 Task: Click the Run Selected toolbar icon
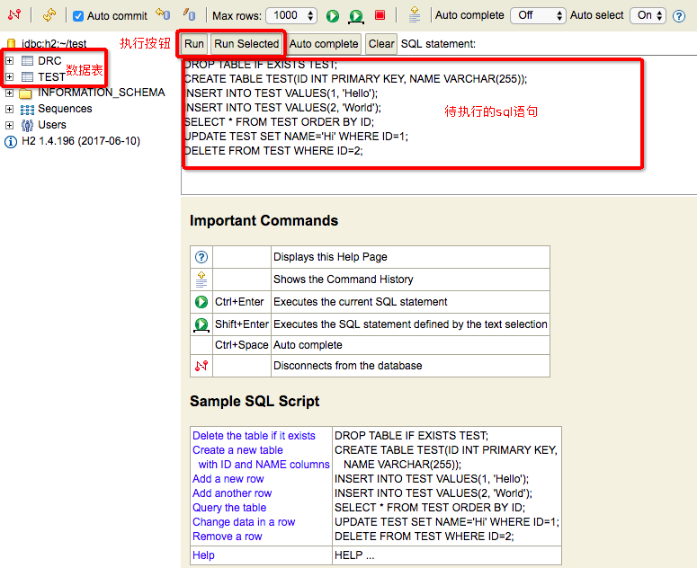pyautogui.click(x=355, y=16)
